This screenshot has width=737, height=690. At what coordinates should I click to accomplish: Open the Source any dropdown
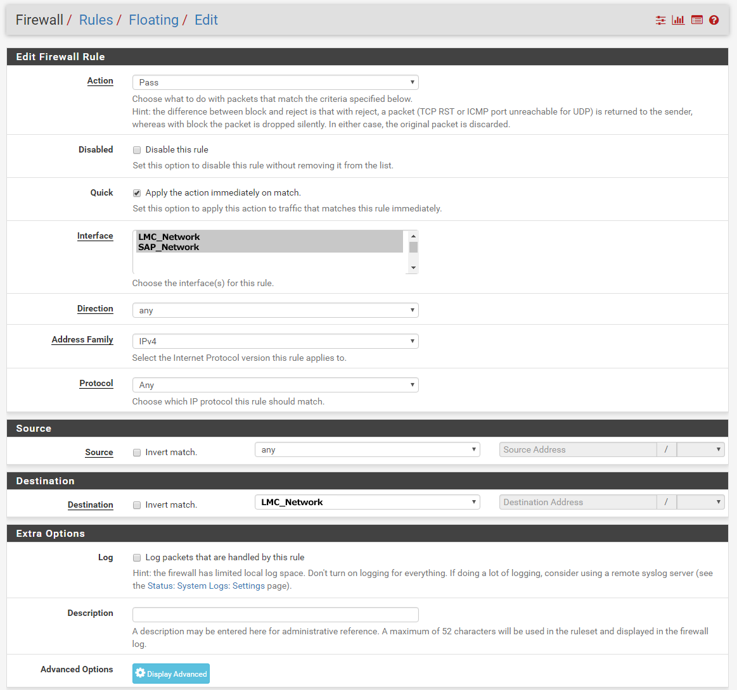(x=367, y=449)
